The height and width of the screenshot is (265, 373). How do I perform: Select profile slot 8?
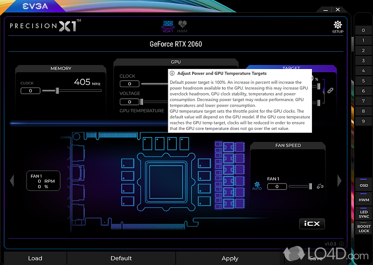pos(363,111)
